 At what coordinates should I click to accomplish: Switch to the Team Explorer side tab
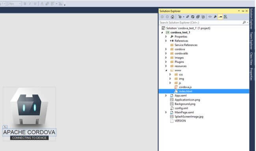(251, 41)
